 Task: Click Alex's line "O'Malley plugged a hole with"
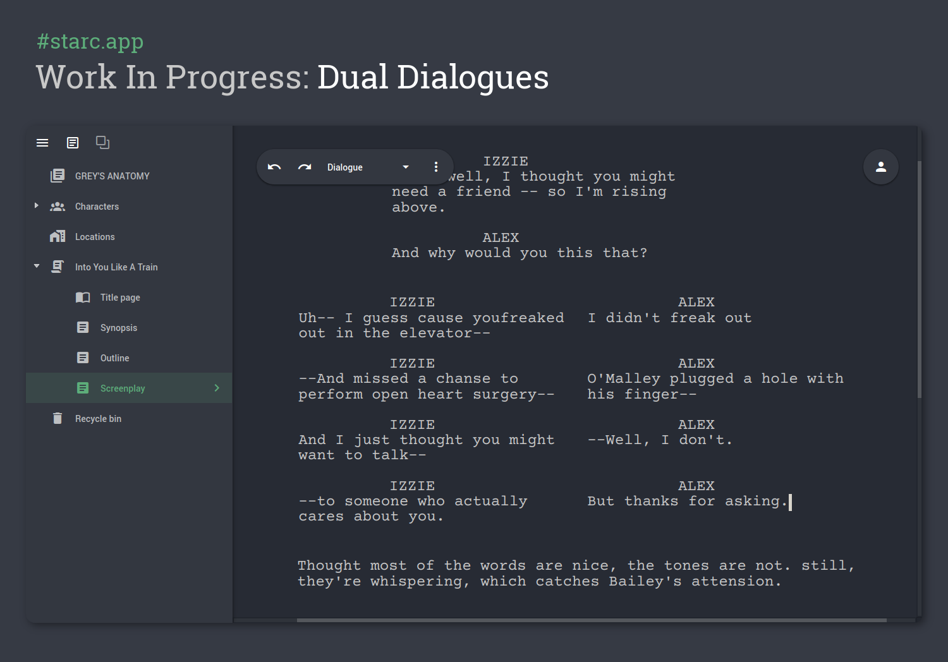click(x=715, y=378)
